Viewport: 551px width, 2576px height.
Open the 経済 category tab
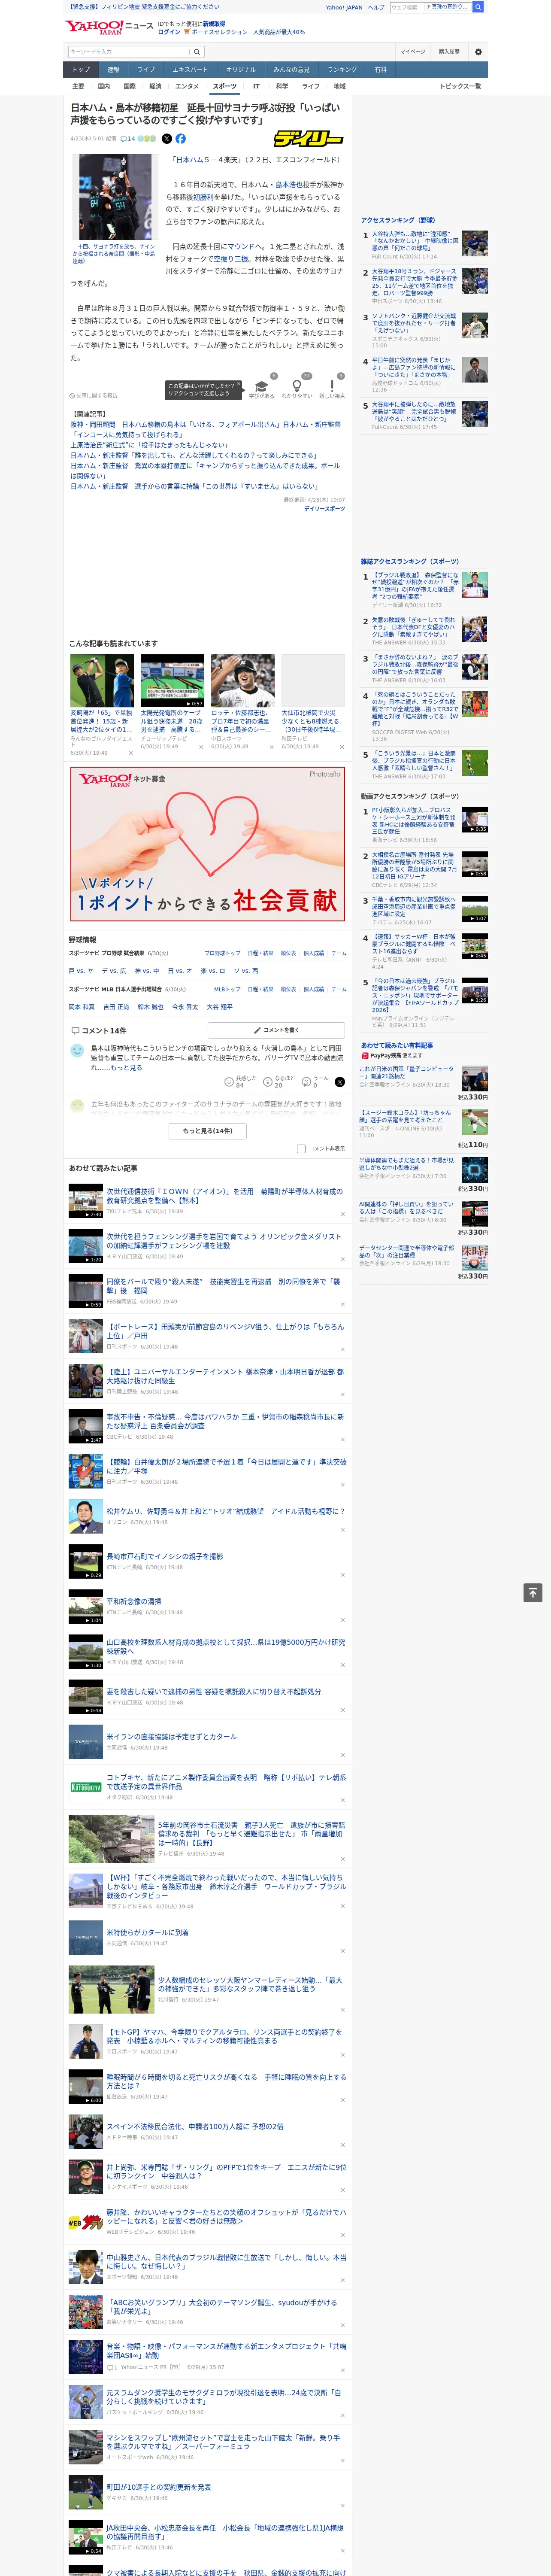pos(155,86)
